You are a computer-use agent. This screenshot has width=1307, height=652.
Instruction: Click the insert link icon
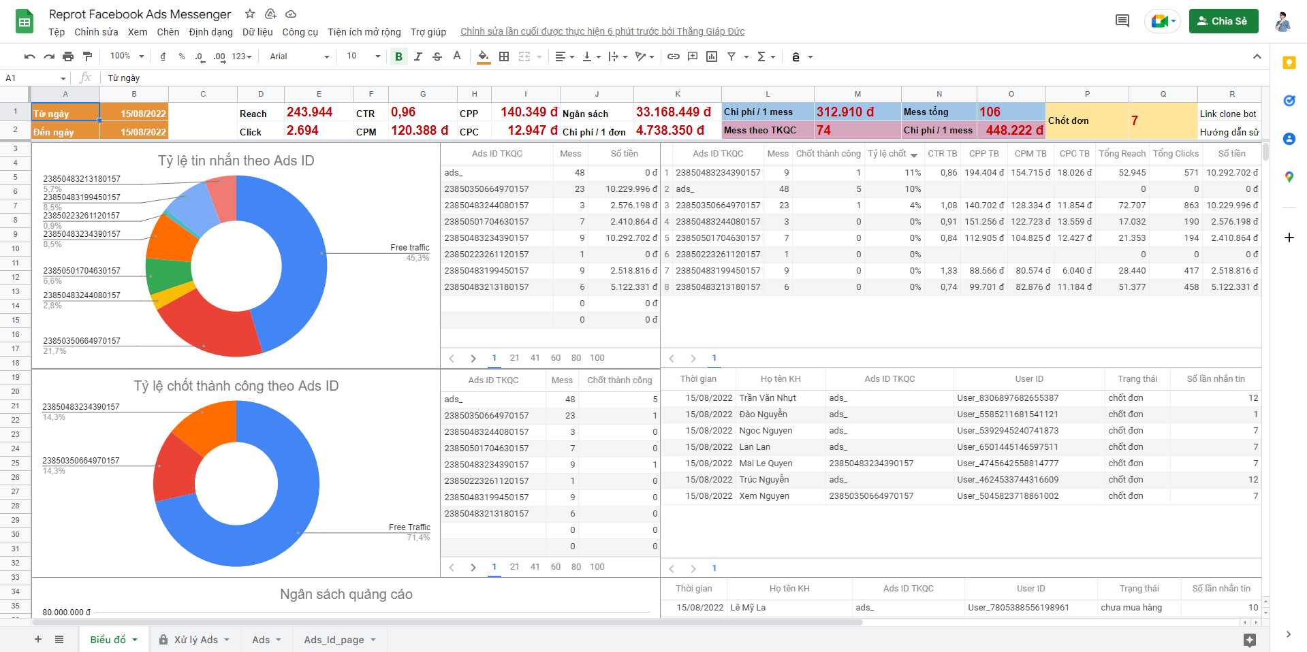(x=673, y=56)
